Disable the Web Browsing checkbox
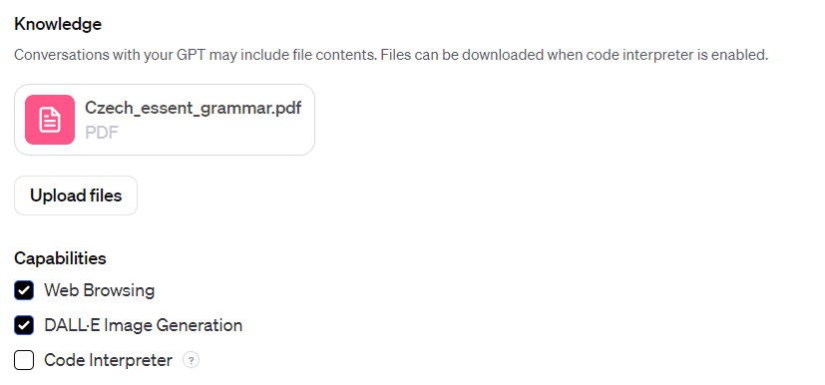The height and width of the screenshot is (385, 825). 24,290
